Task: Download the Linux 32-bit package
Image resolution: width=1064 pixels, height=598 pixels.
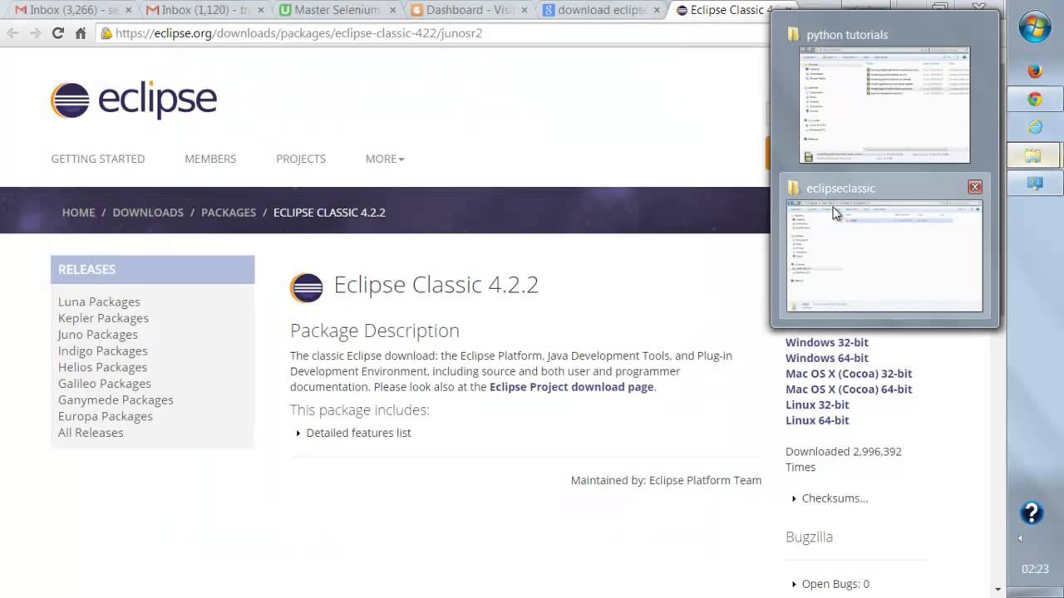Action: (x=817, y=405)
